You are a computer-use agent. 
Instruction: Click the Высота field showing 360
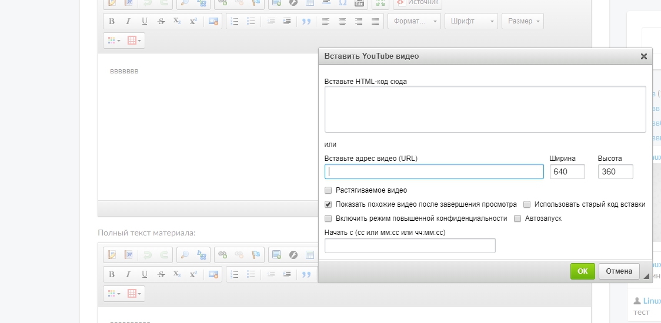pos(616,171)
